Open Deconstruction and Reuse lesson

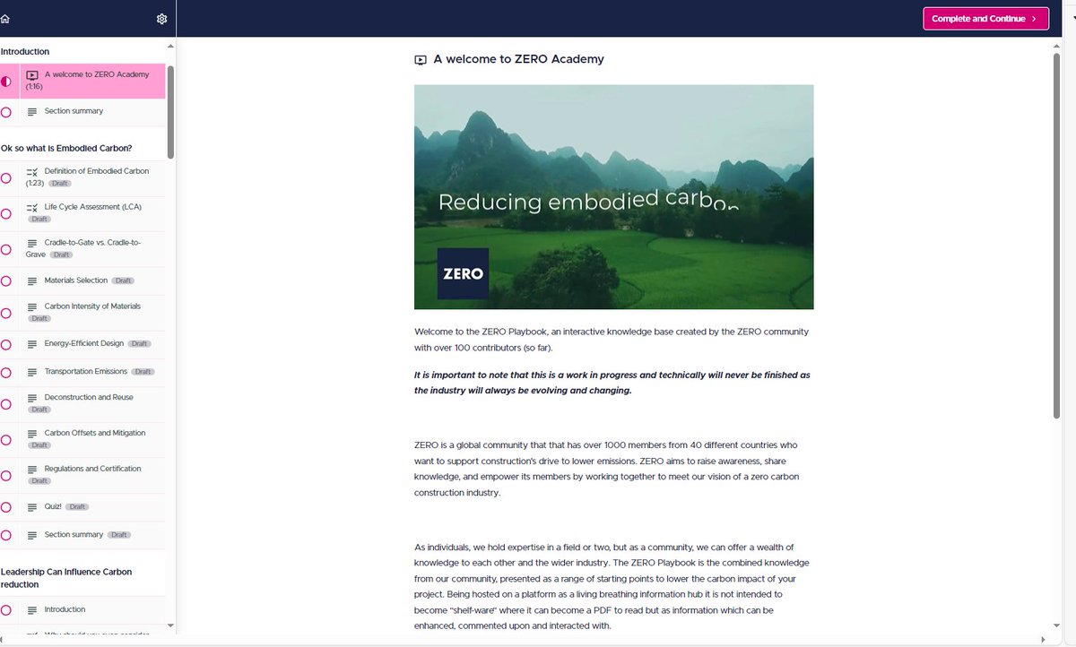(x=82, y=404)
